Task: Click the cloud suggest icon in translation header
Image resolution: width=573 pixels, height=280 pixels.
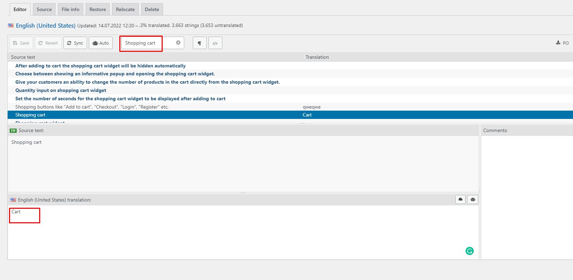Action: pyautogui.click(x=460, y=199)
